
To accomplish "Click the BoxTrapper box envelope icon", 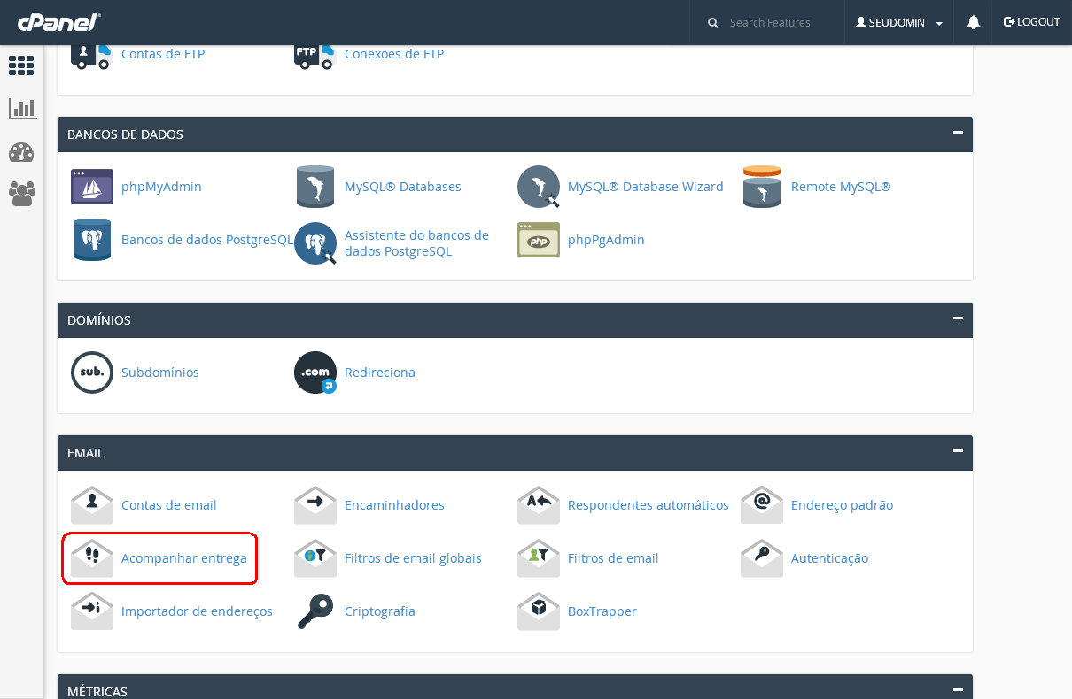I will 539,611.
